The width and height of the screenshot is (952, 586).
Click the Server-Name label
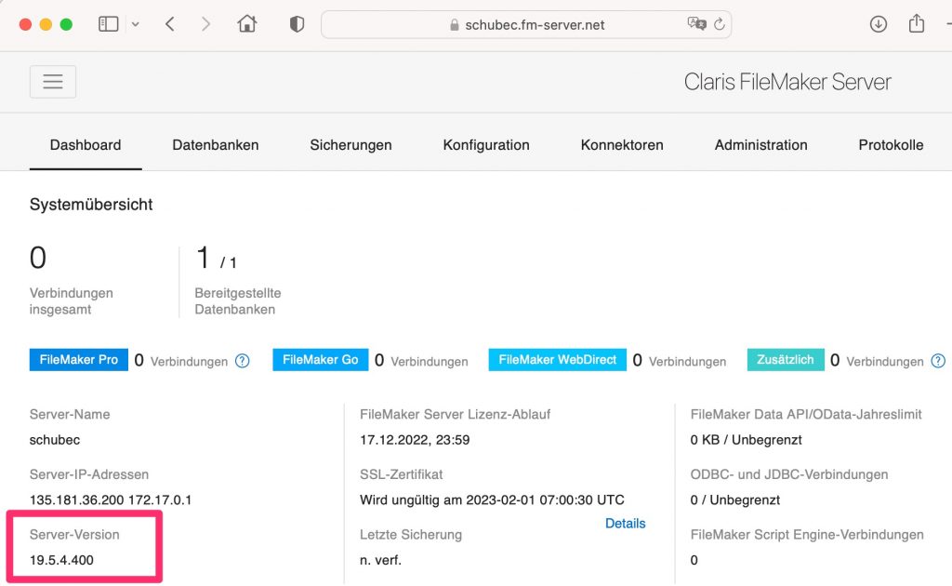(70, 414)
